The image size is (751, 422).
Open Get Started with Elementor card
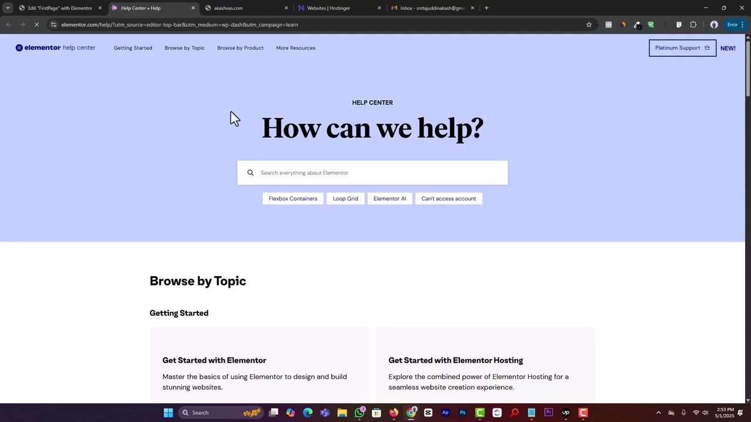259,366
